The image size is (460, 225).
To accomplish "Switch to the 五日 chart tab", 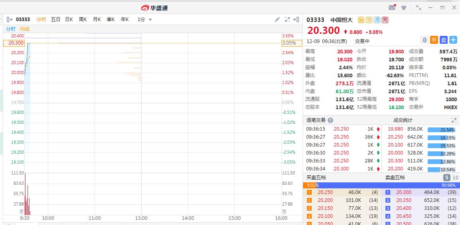I will [x=55, y=20].
